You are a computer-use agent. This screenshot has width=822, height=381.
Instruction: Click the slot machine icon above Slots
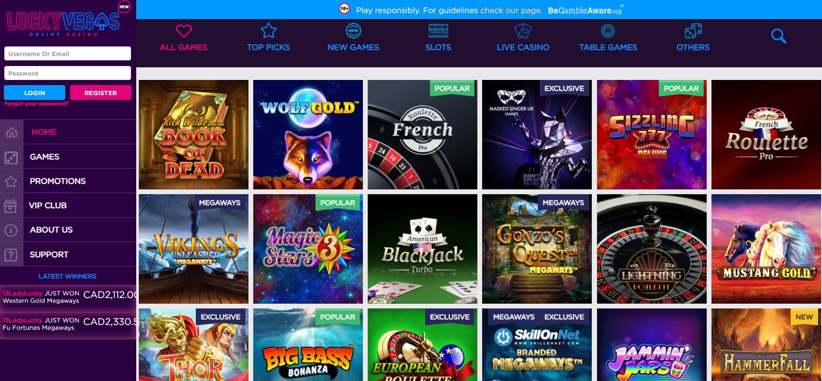click(438, 31)
